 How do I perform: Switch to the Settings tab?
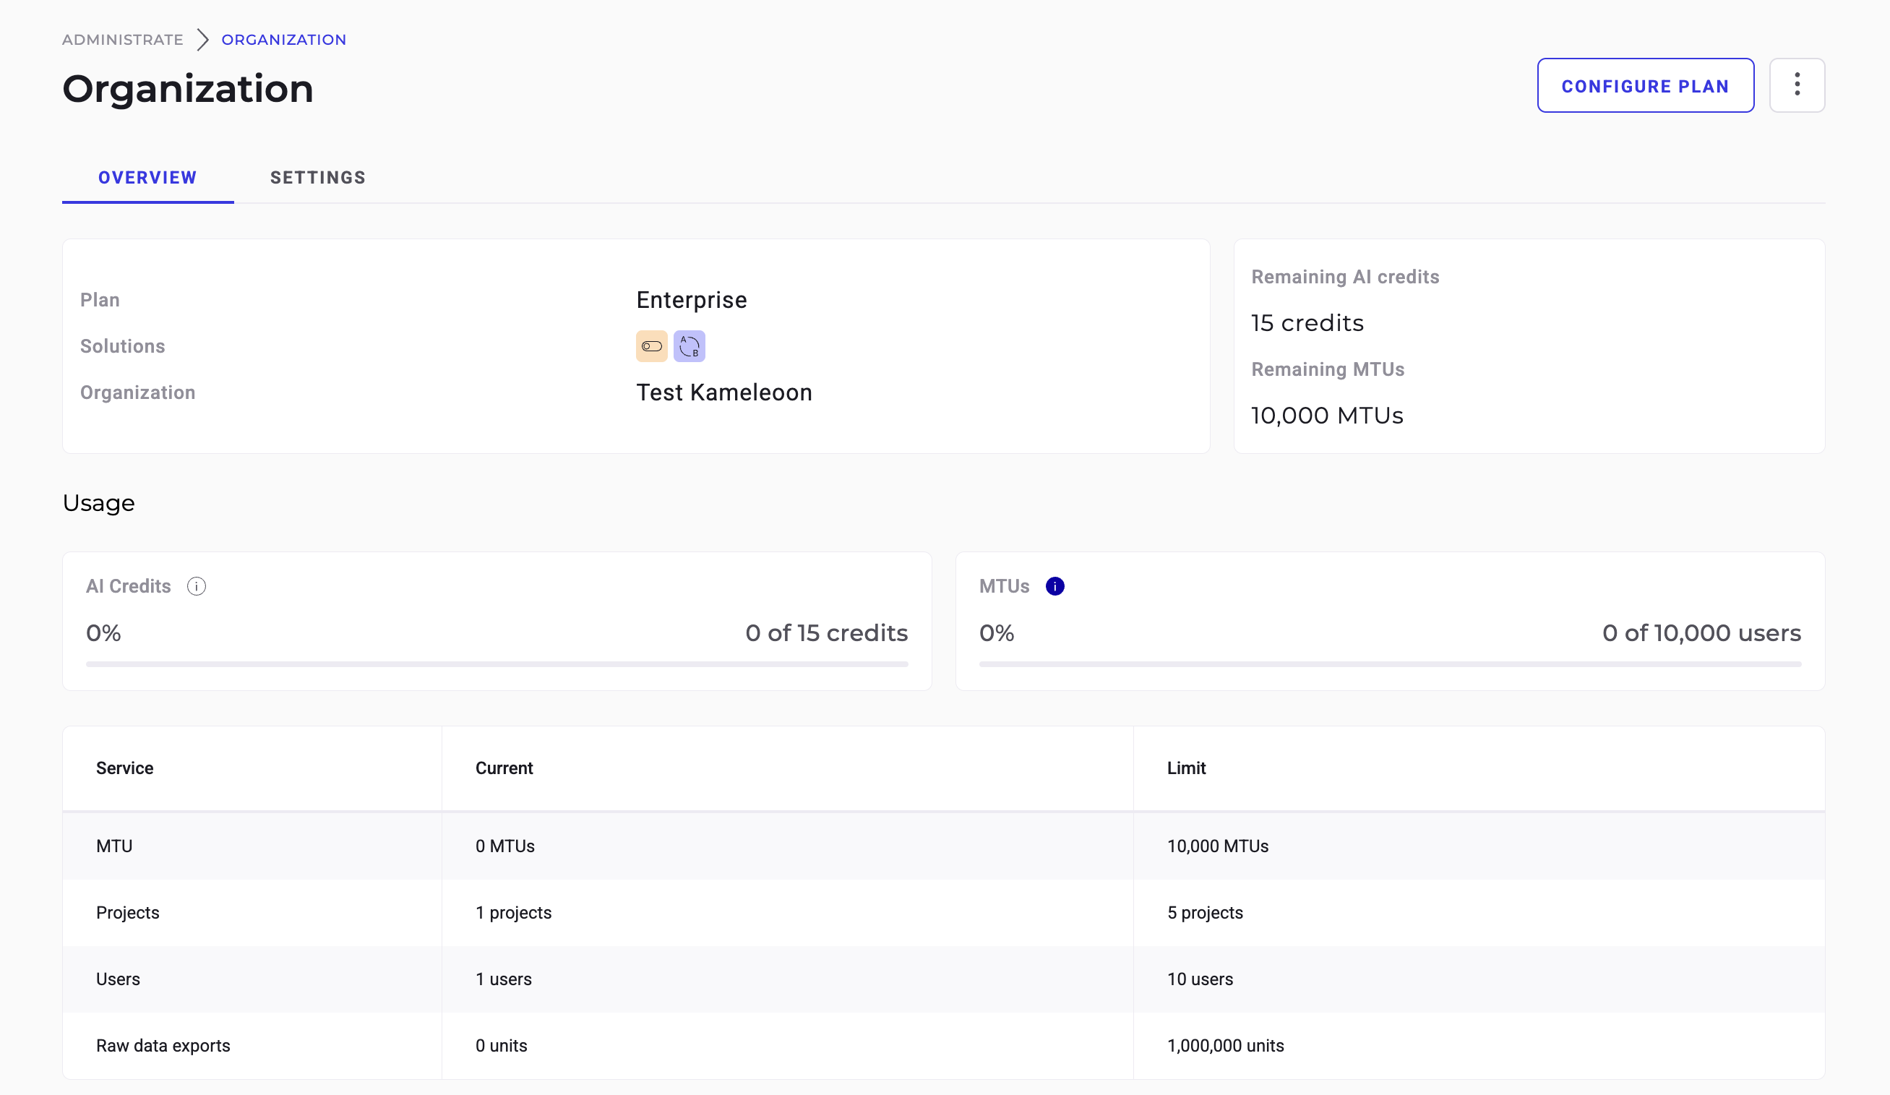click(317, 178)
